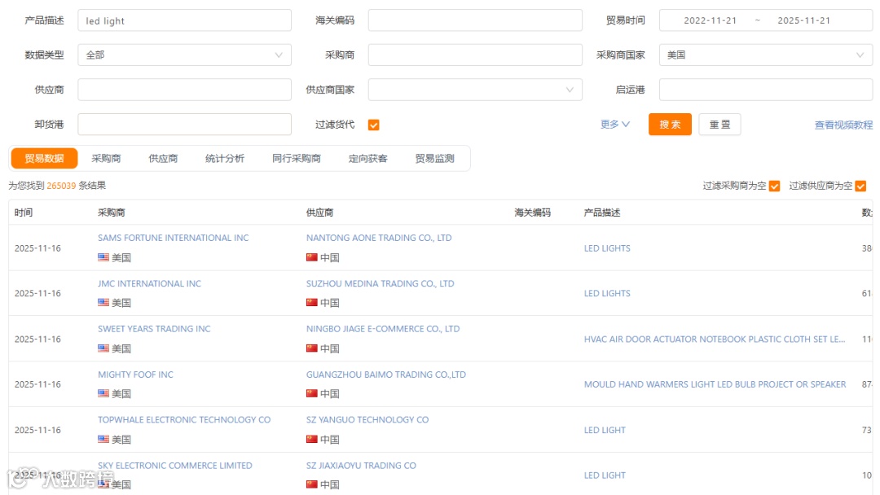Click the US flag under TOPWHALE ELECTRONIC TECHNOLOGY
The width and height of the screenshot is (880, 495).
[x=103, y=439]
